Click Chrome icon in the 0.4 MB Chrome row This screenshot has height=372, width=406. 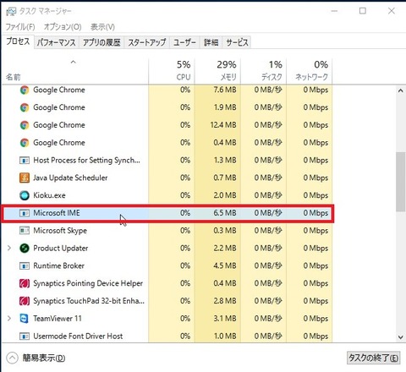tap(25, 143)
